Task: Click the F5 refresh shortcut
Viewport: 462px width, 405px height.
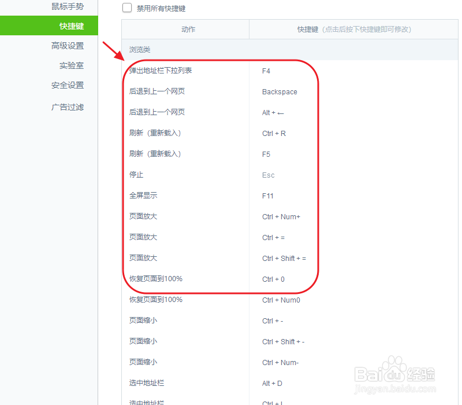Action: [266, 154]
